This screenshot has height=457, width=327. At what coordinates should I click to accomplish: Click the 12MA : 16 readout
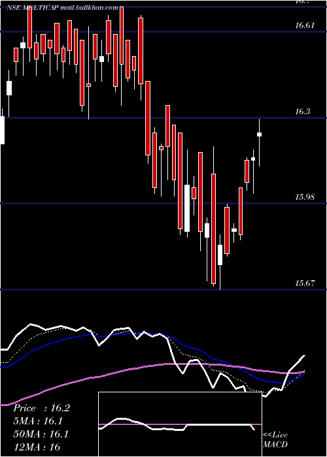click(37, 447)
